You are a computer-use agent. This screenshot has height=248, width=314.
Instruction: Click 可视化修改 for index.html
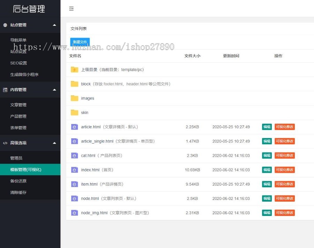pyautogui.click(x=285, y=170)
